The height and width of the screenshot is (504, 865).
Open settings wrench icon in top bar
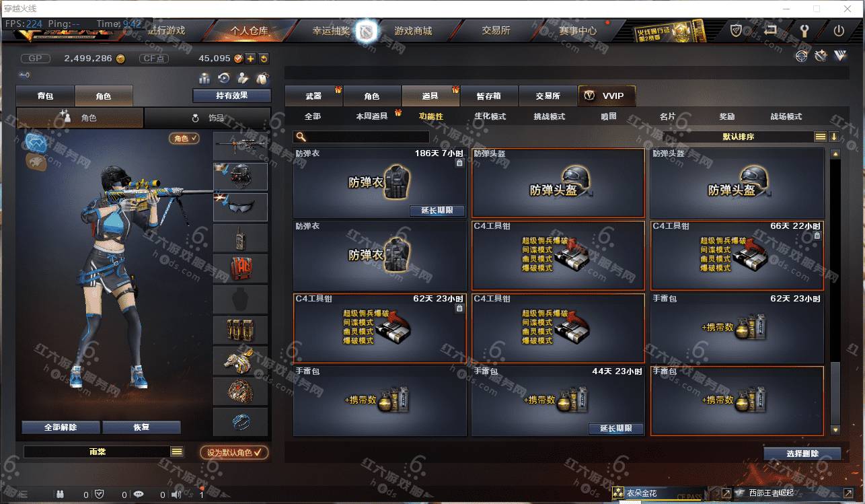point(804,30)
